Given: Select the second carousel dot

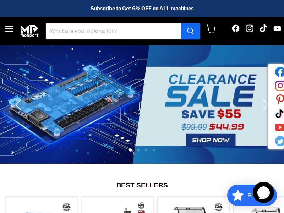Looking at the screenshot, I should click(138, 150).
